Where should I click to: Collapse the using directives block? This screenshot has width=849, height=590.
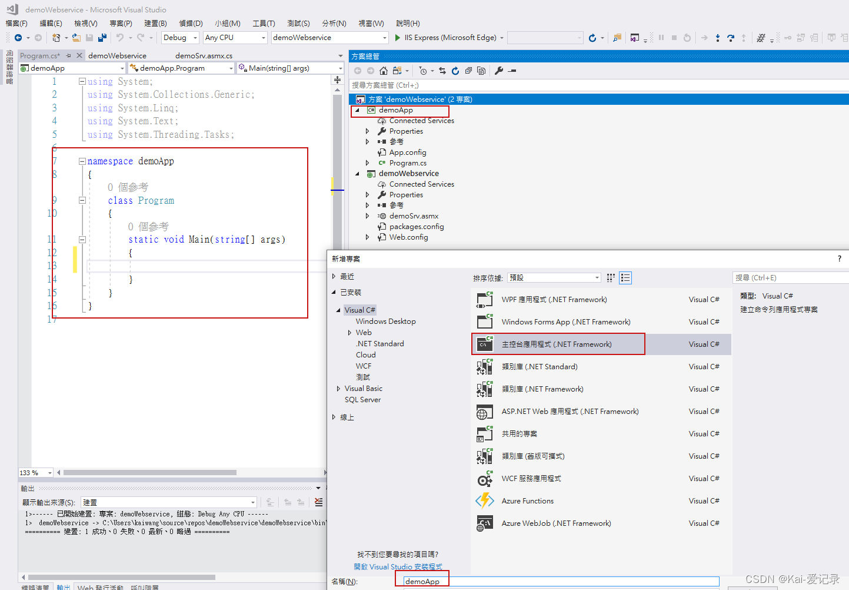click(82, 81)
